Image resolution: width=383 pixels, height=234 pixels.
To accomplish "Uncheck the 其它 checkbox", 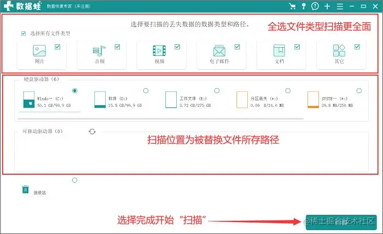I will (x=357, y=47).
